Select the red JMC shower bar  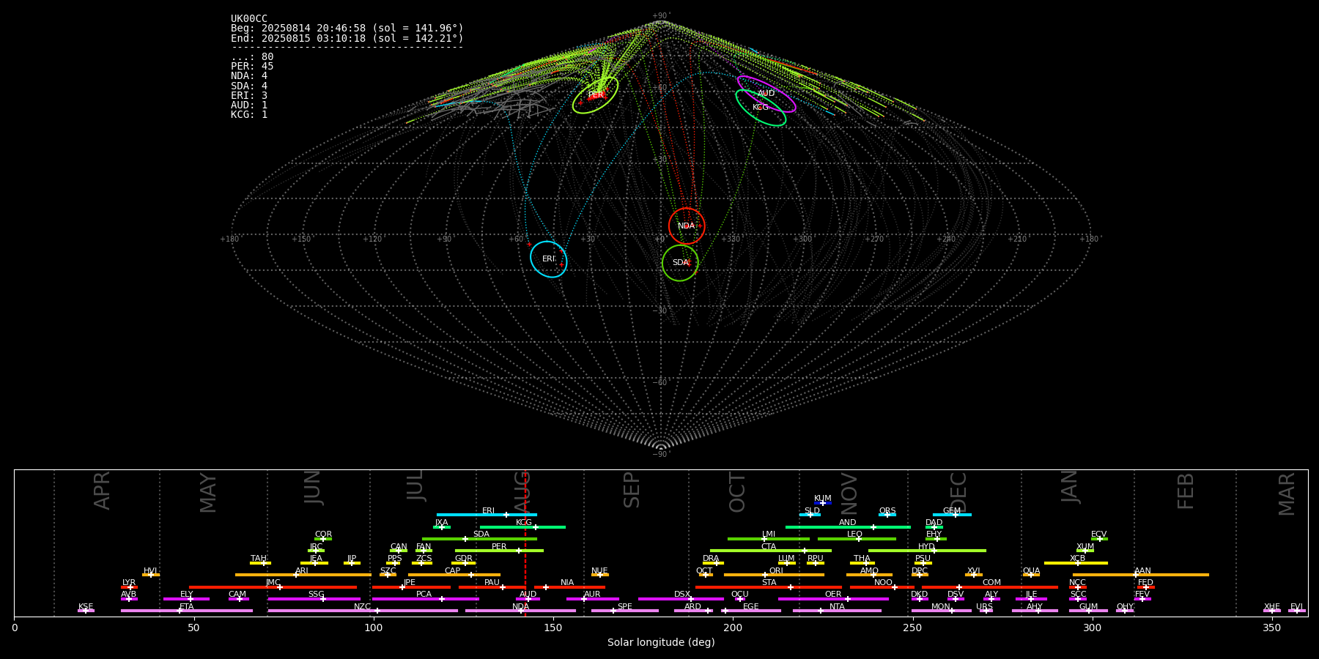click(273, 587)
